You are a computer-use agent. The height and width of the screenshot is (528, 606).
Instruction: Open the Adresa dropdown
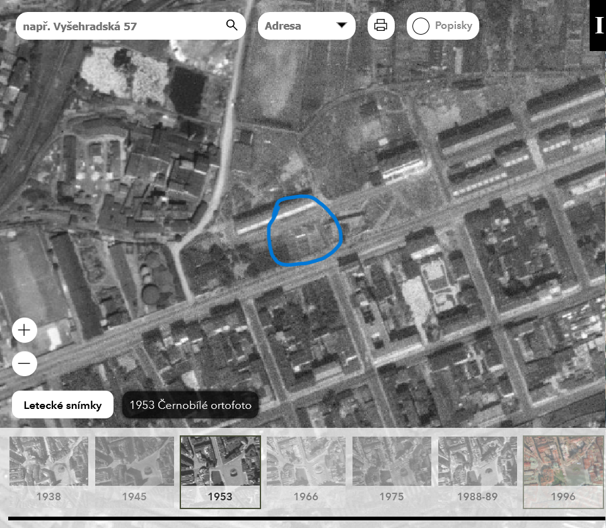coord(306,26)
